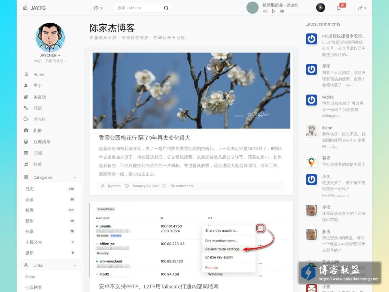Open the comment by wlddd
Image resolution: width=389 pixels, height=292 pixels.
click(x=328, y=97)
